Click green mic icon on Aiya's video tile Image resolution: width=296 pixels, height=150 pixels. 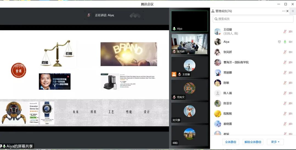tap(174, 29)
